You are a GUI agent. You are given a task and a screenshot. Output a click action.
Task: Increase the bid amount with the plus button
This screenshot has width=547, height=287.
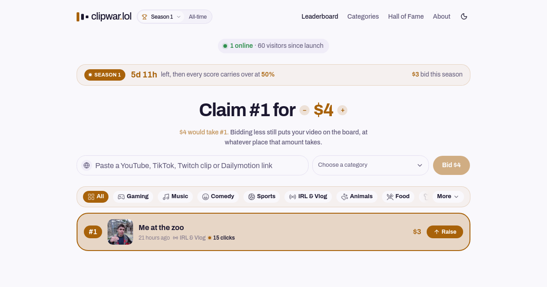(342, 110)
